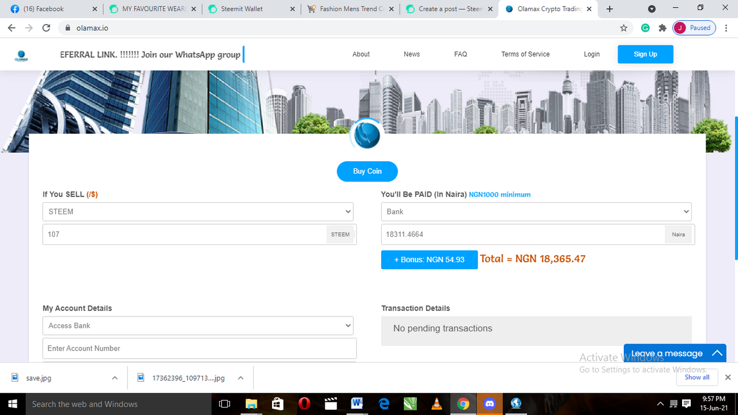Expand the STEEM coin selection dropdown
This screenshot has width=738, height=415.
point(198,212)
